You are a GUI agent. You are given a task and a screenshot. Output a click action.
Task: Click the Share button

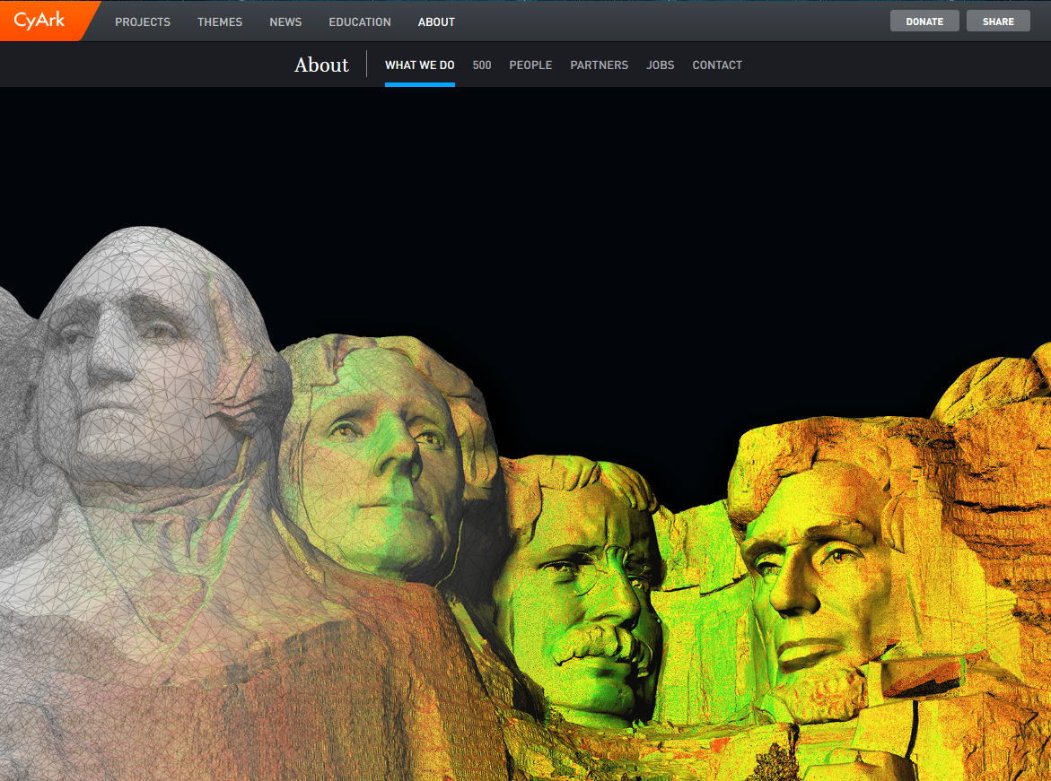coord(998,22)
